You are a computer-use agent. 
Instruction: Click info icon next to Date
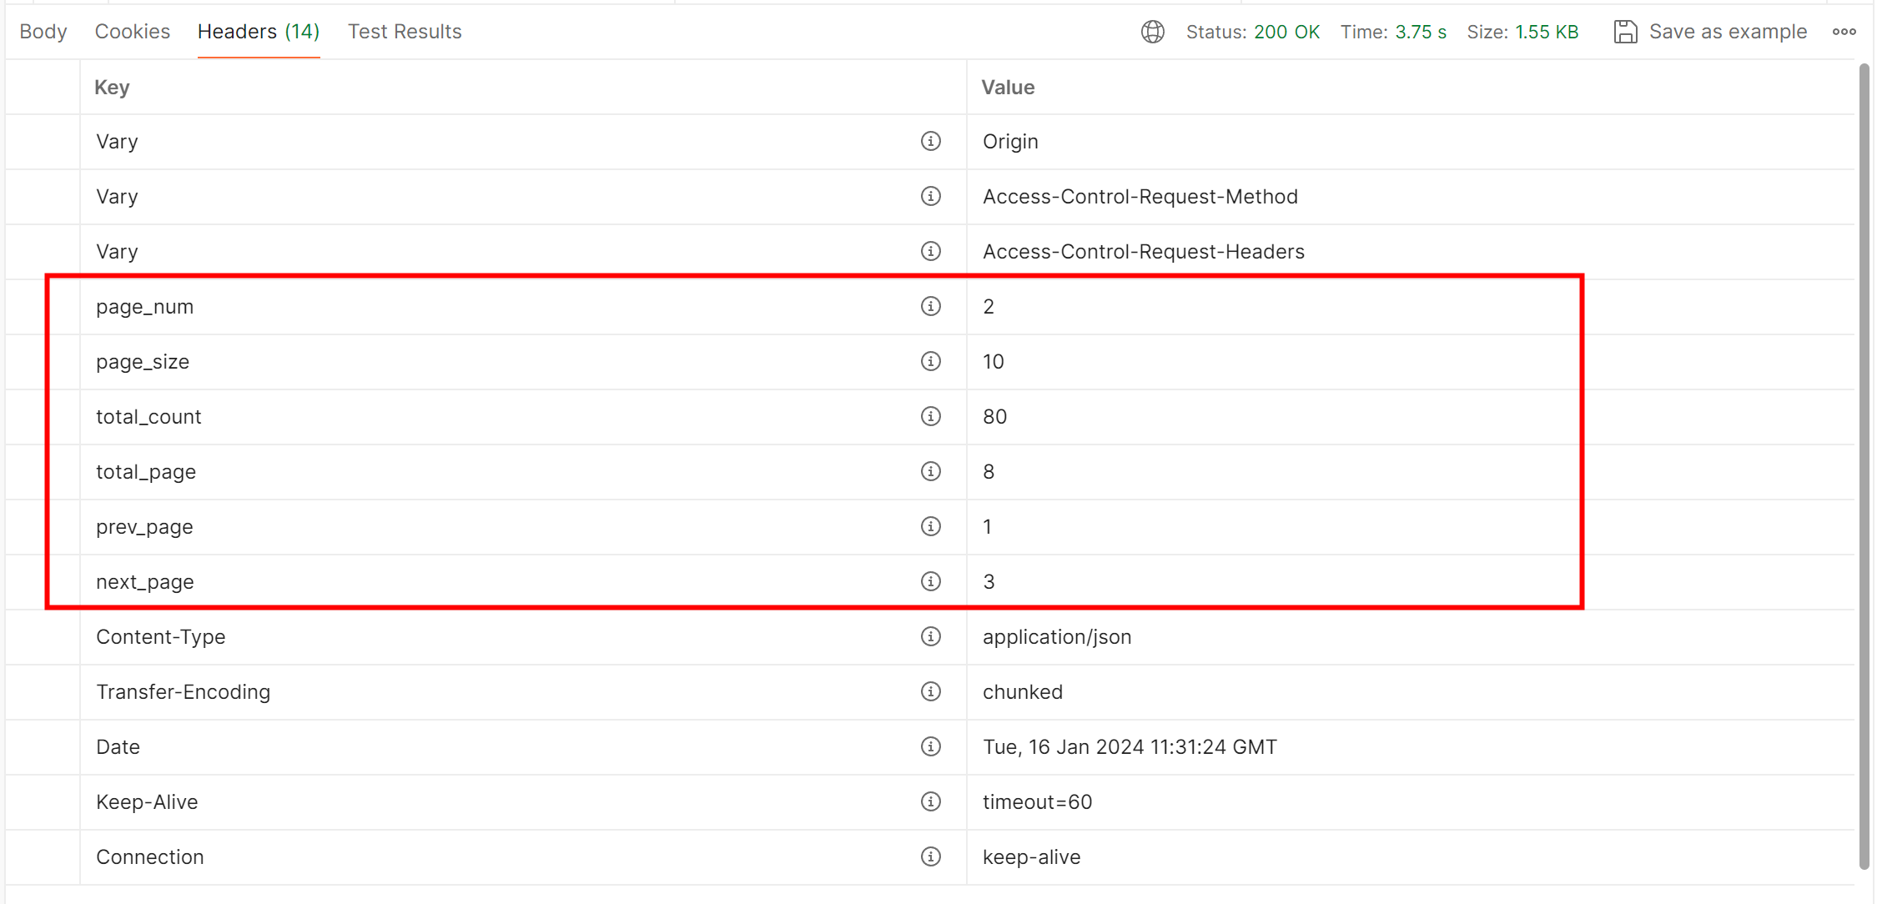coord(931,746)
